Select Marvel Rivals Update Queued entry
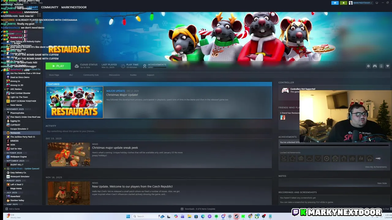The image size is (392, 220). pos(24,169)
